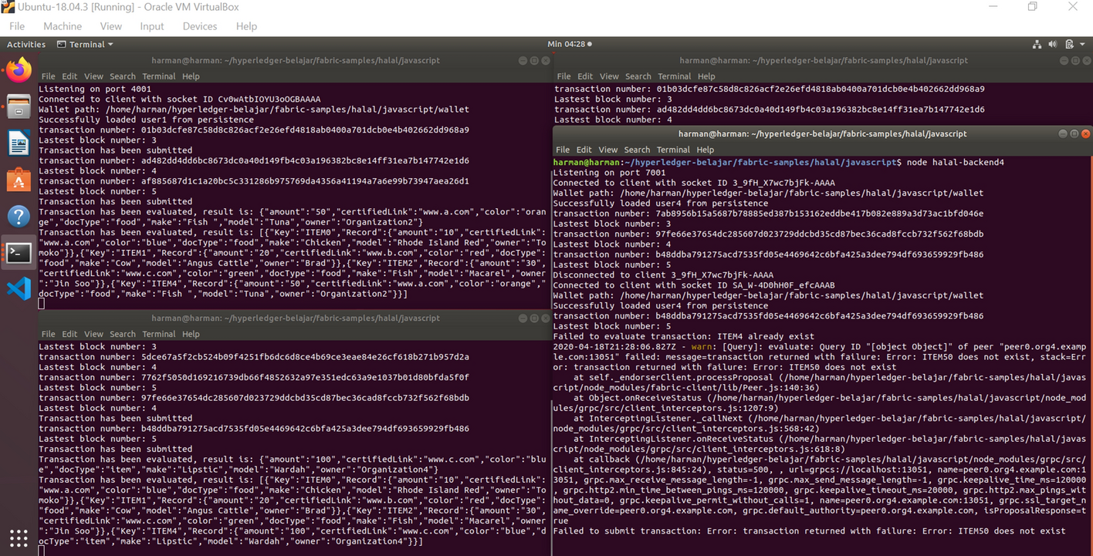
Task: Open VirtualBox Devices menu
Action: click(199, 26)
